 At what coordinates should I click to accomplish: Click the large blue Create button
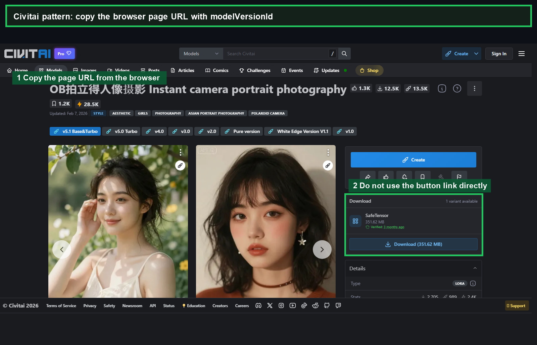tap(413, 160)
